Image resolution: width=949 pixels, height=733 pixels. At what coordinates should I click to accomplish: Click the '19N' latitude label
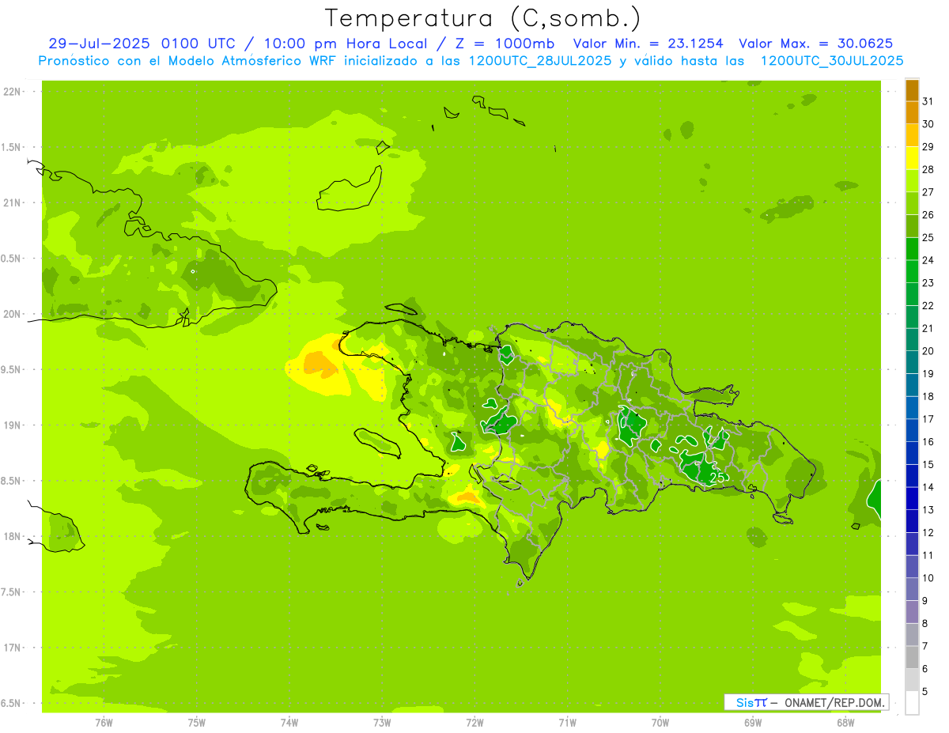coord(12,425)
